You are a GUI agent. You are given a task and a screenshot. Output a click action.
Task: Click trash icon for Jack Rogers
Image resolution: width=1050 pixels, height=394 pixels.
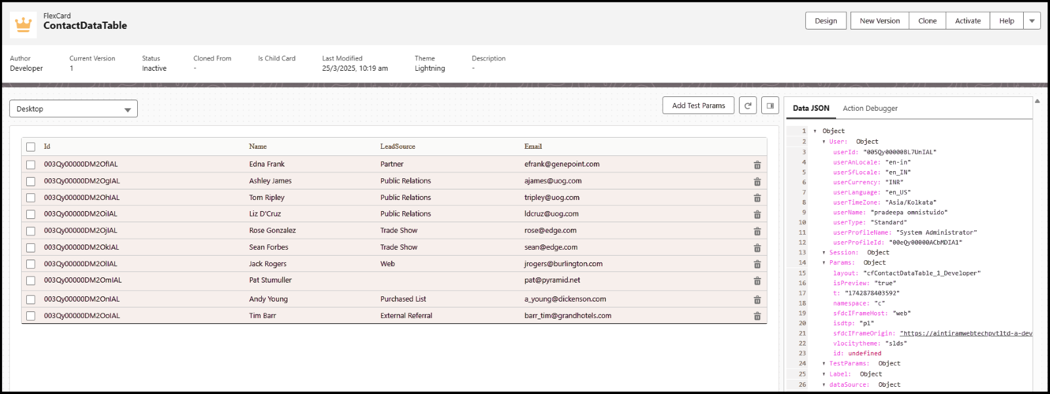click(757, 264)
